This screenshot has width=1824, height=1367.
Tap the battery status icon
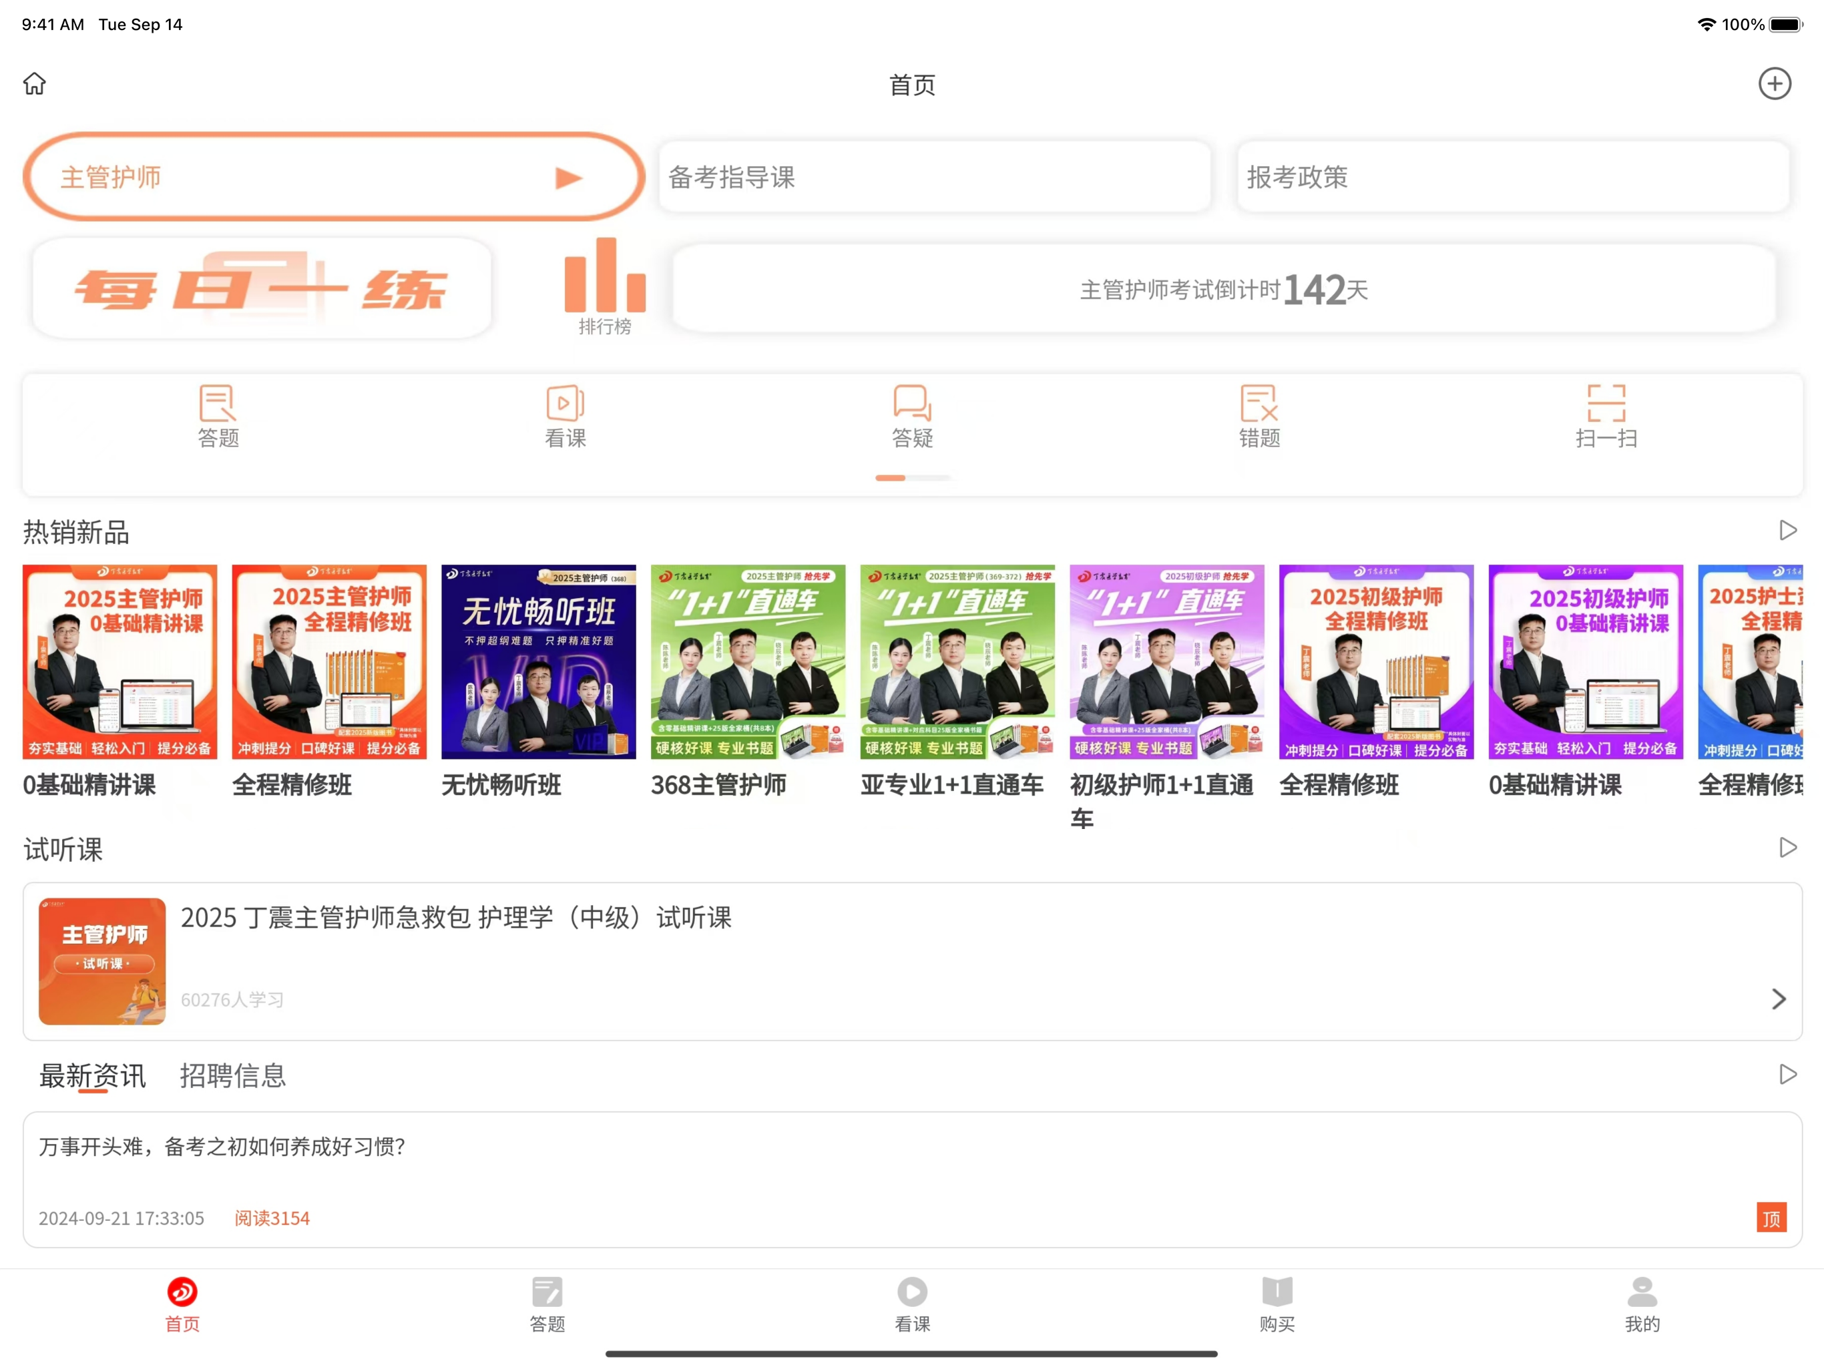[1786, 25]
